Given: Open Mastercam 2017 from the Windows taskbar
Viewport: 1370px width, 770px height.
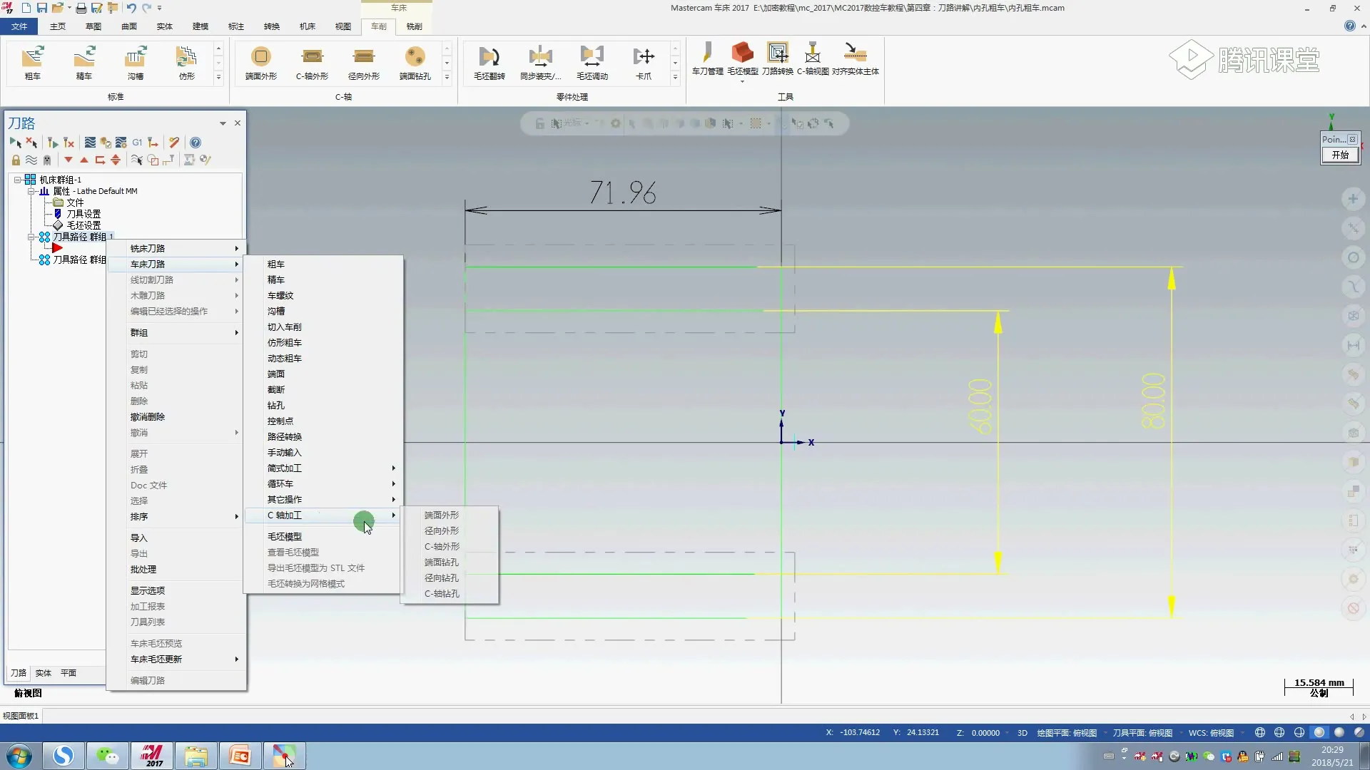Looking at the screenshot, I should (151, 756).
